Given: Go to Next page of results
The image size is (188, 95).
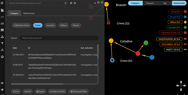Looking at the screenshot, I should tap(28, 92).
